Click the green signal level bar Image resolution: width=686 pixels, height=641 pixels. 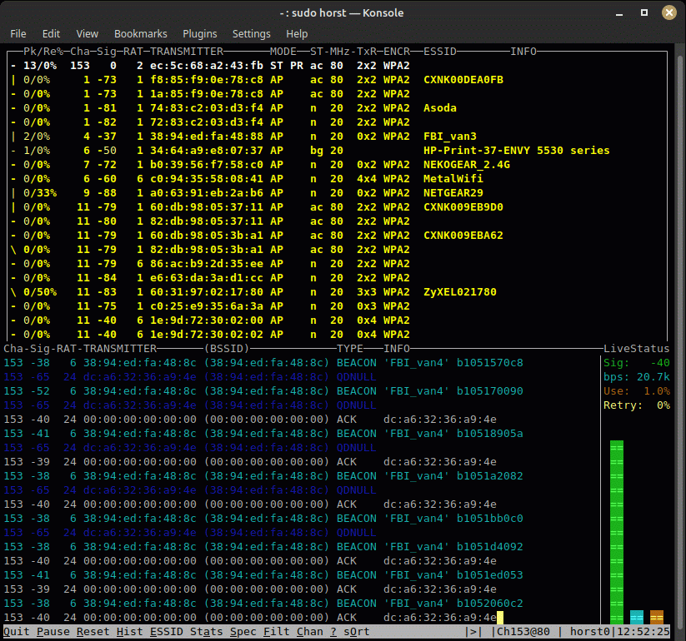[x=617, y=532]
